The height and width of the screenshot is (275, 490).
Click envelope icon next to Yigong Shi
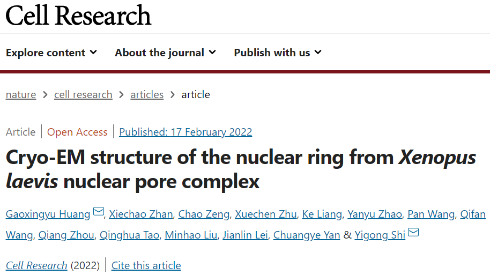413,233
